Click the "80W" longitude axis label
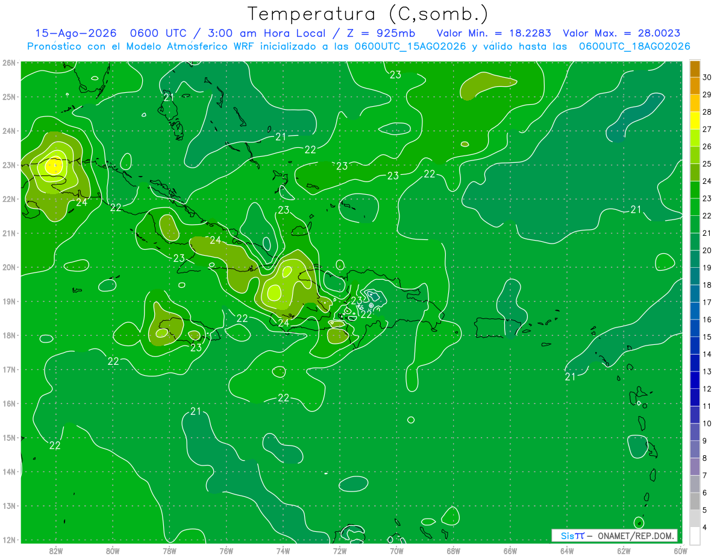This screenshot has height=559, width=723. coord(113,551)
